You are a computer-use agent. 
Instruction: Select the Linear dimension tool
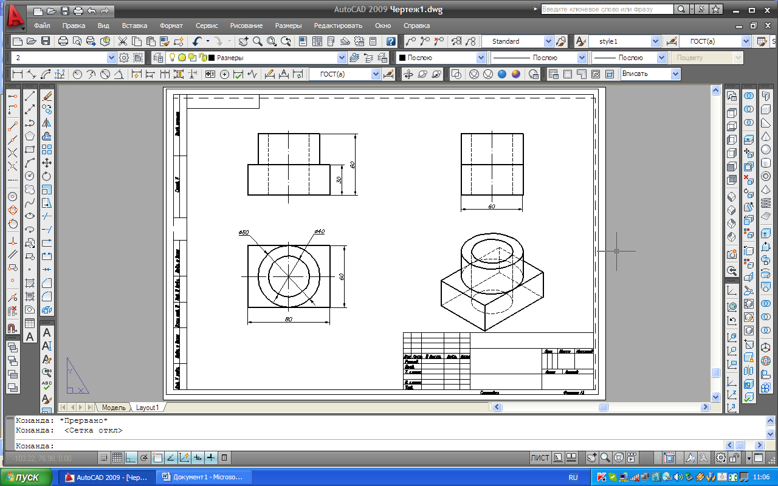coord(17,74)
